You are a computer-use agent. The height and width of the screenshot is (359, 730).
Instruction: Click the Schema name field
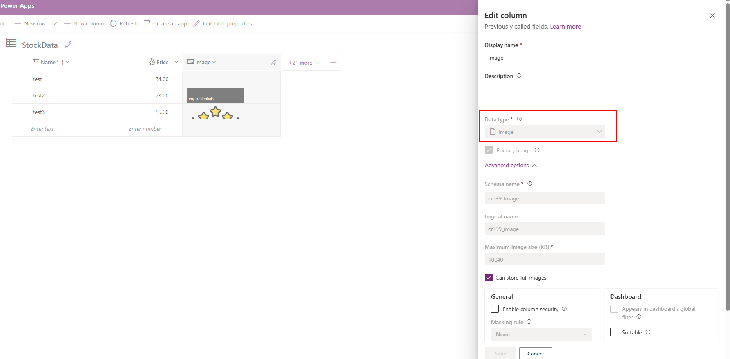545,198
